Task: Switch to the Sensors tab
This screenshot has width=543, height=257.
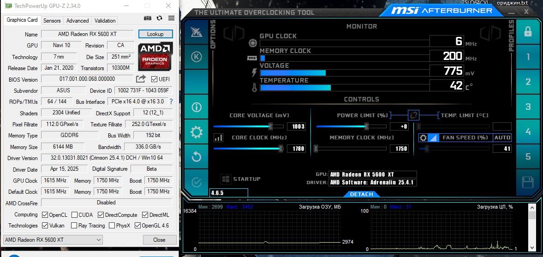Action: click(52, 20)
